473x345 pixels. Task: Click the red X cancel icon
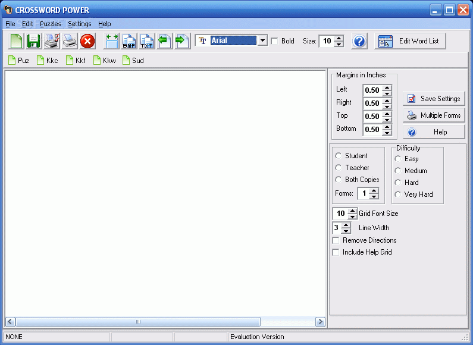87,41
